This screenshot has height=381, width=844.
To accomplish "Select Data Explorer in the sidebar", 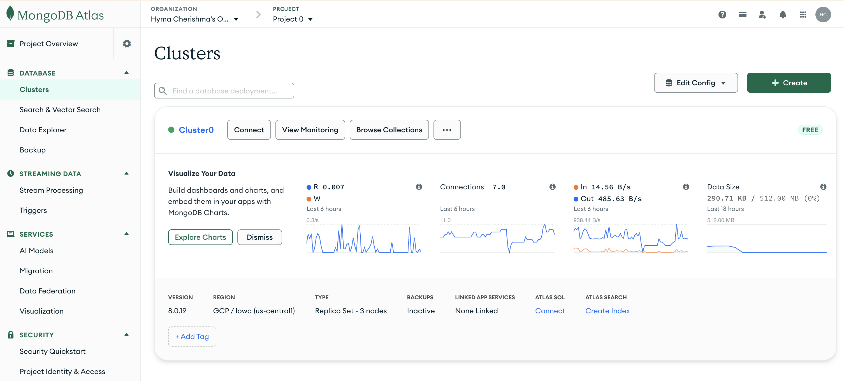I will (x=43, y=130).
